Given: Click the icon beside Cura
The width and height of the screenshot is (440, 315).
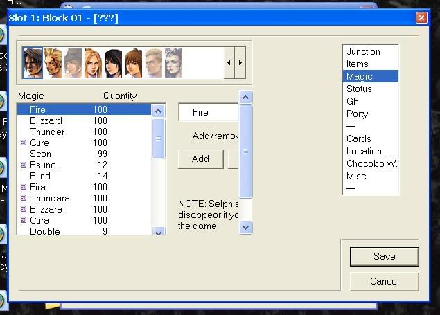Looking at the screenshot, I should tap(24, 220).
